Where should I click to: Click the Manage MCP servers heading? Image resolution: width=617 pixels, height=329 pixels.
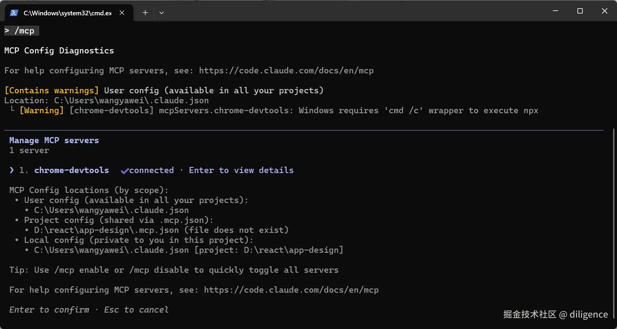[x=54, y=140]
